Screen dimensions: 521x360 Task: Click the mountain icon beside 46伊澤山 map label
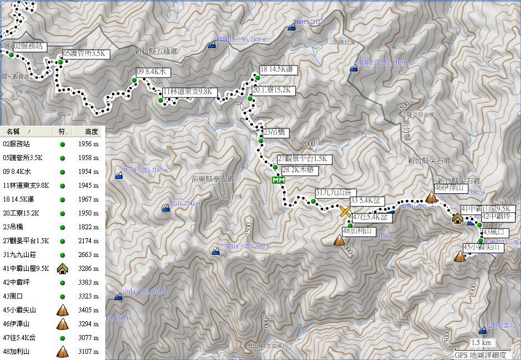[x=431, y=197]
